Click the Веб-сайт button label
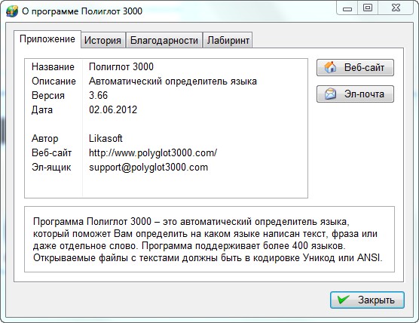419x323 pixels. [x=364, y=67]
